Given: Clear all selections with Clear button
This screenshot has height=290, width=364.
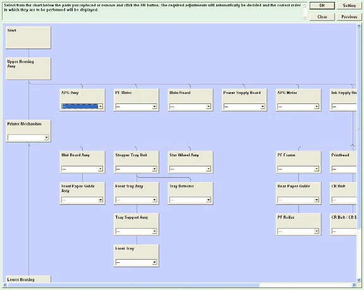Looking at the screenshot, I should (x=322, y=17).
